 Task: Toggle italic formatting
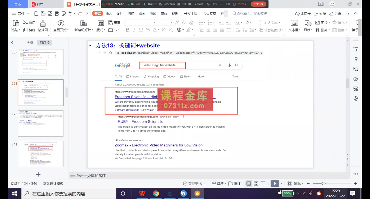(134, 30)
